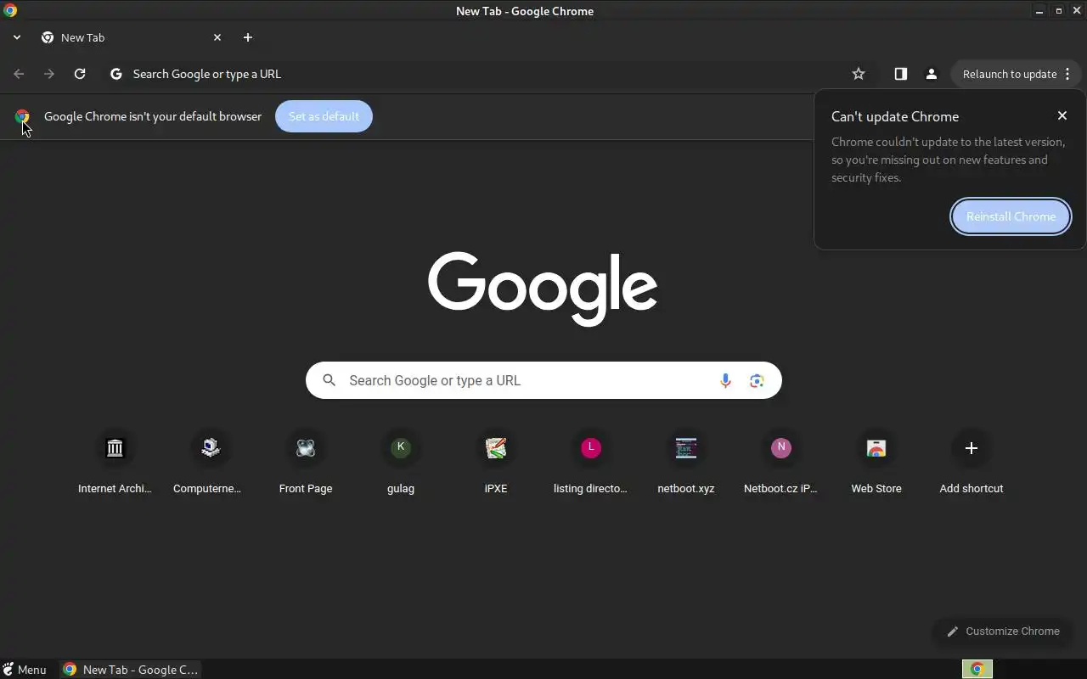Click the Chrome tray icon in taskbar

[x=977, y=670]
